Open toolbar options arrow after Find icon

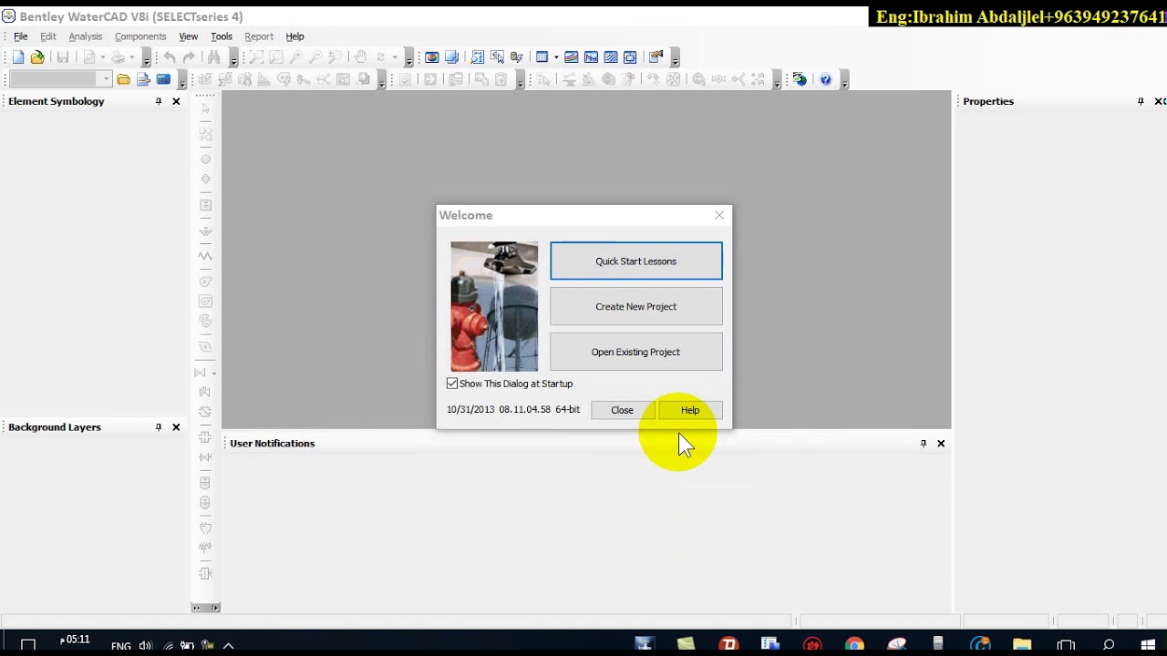click(233, 59)
